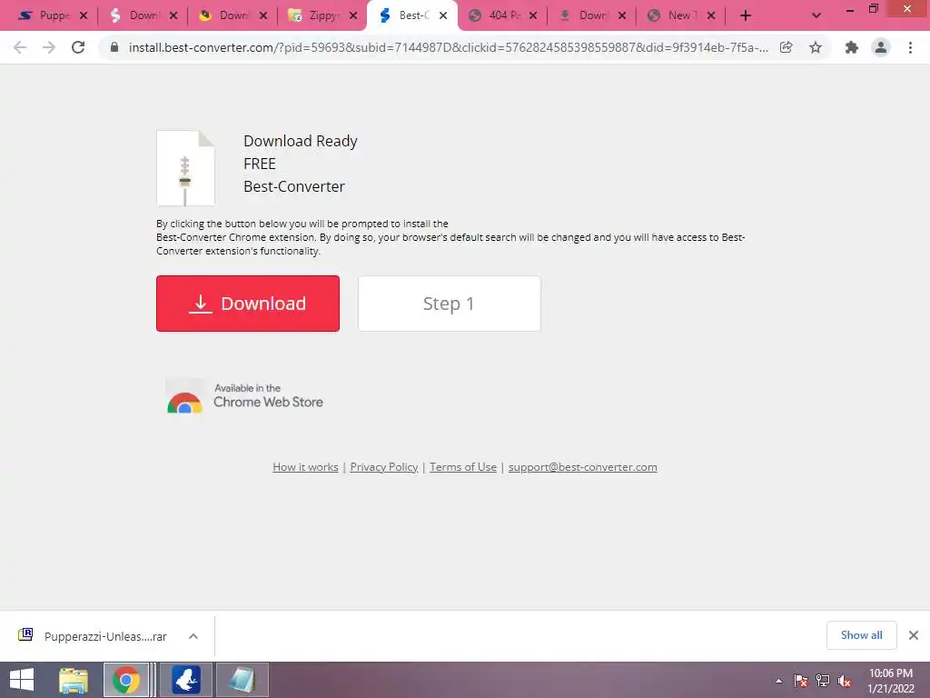Open the notepad-like taskbar app
This screenshot has height=698, width=930.
pyautogui.click(x=242, y=680)
